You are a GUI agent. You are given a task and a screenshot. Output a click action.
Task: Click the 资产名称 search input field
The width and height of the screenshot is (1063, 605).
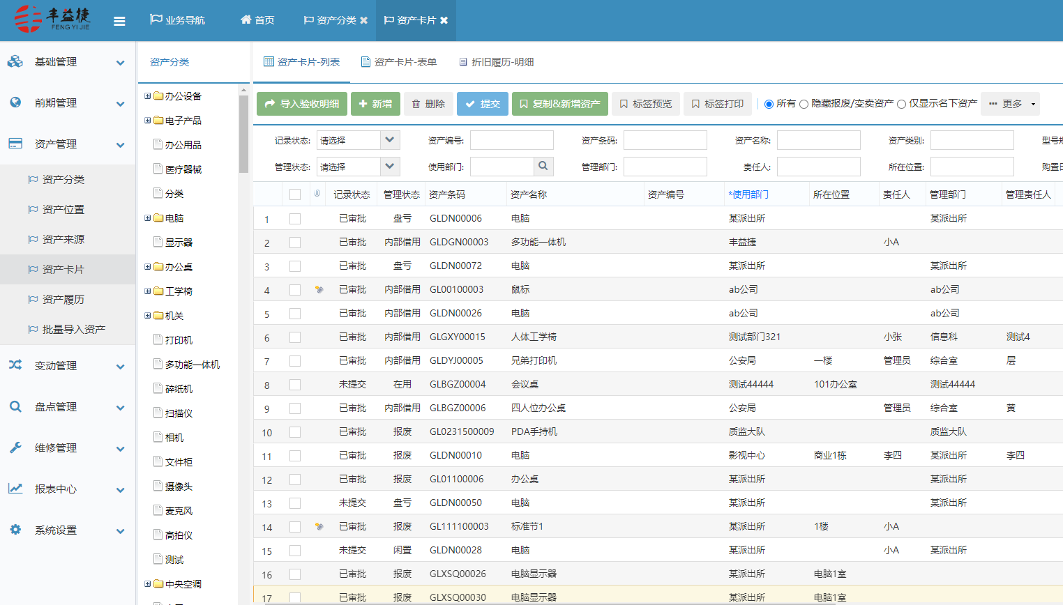pos(819,140)
